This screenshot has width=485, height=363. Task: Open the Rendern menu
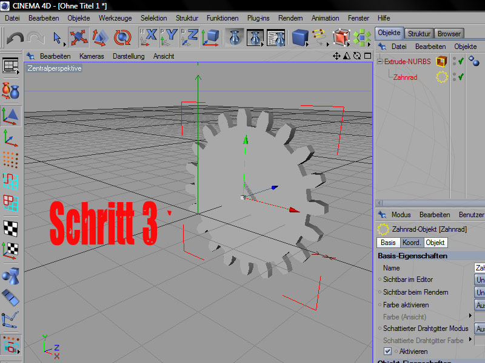click(x=290, y=18)
